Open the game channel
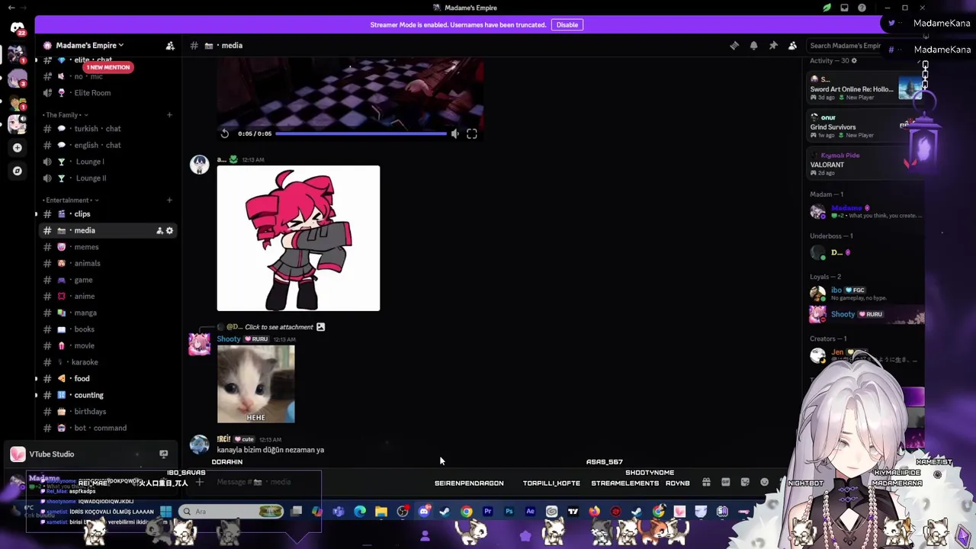 tap(108, 280)
